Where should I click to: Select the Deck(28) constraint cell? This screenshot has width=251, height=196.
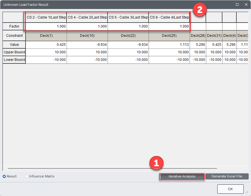coord(198,36)
